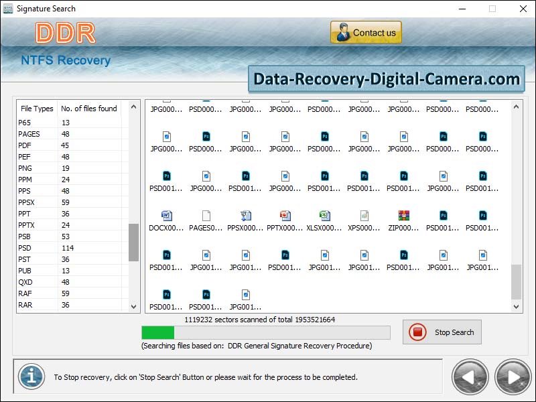The width and height of the screenshot is (536, 402).
Task: Click the PPSX file icon
Action: [x=245, y=216]
